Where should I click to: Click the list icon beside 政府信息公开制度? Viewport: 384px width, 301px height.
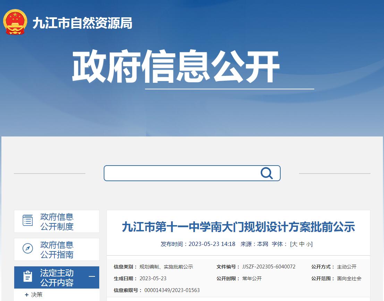coord(28,221)
